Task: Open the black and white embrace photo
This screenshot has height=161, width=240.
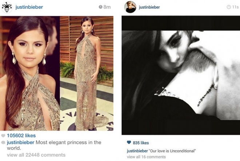Action: (x=181, y=75)
